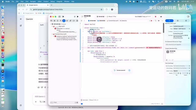Select the Expected '{' in struct error
196x110 pixels.
coord(66,30)
